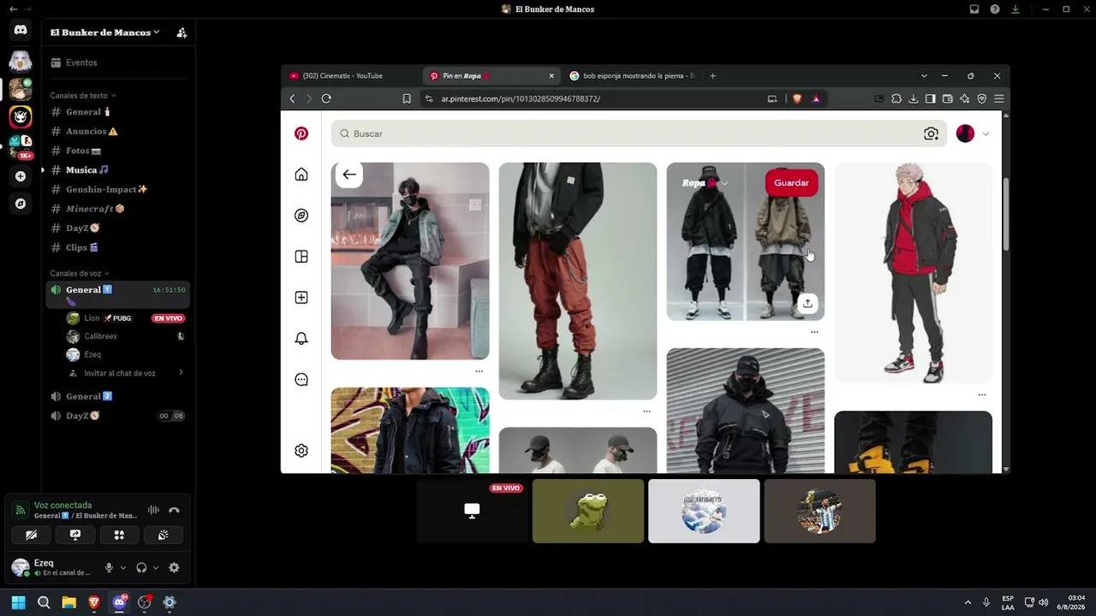Open browser extensions puzzle icon
The width and height of the screenshot is (1096, 616).
coord(896,98)
